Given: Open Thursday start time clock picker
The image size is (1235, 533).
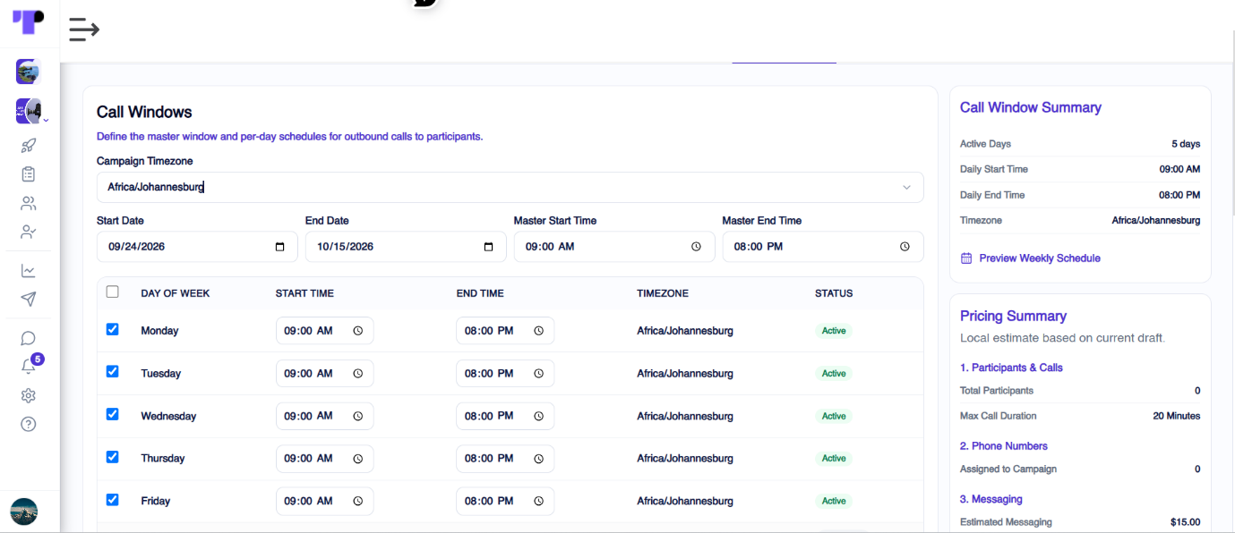Looking at the screenshot, I should 357,459.
